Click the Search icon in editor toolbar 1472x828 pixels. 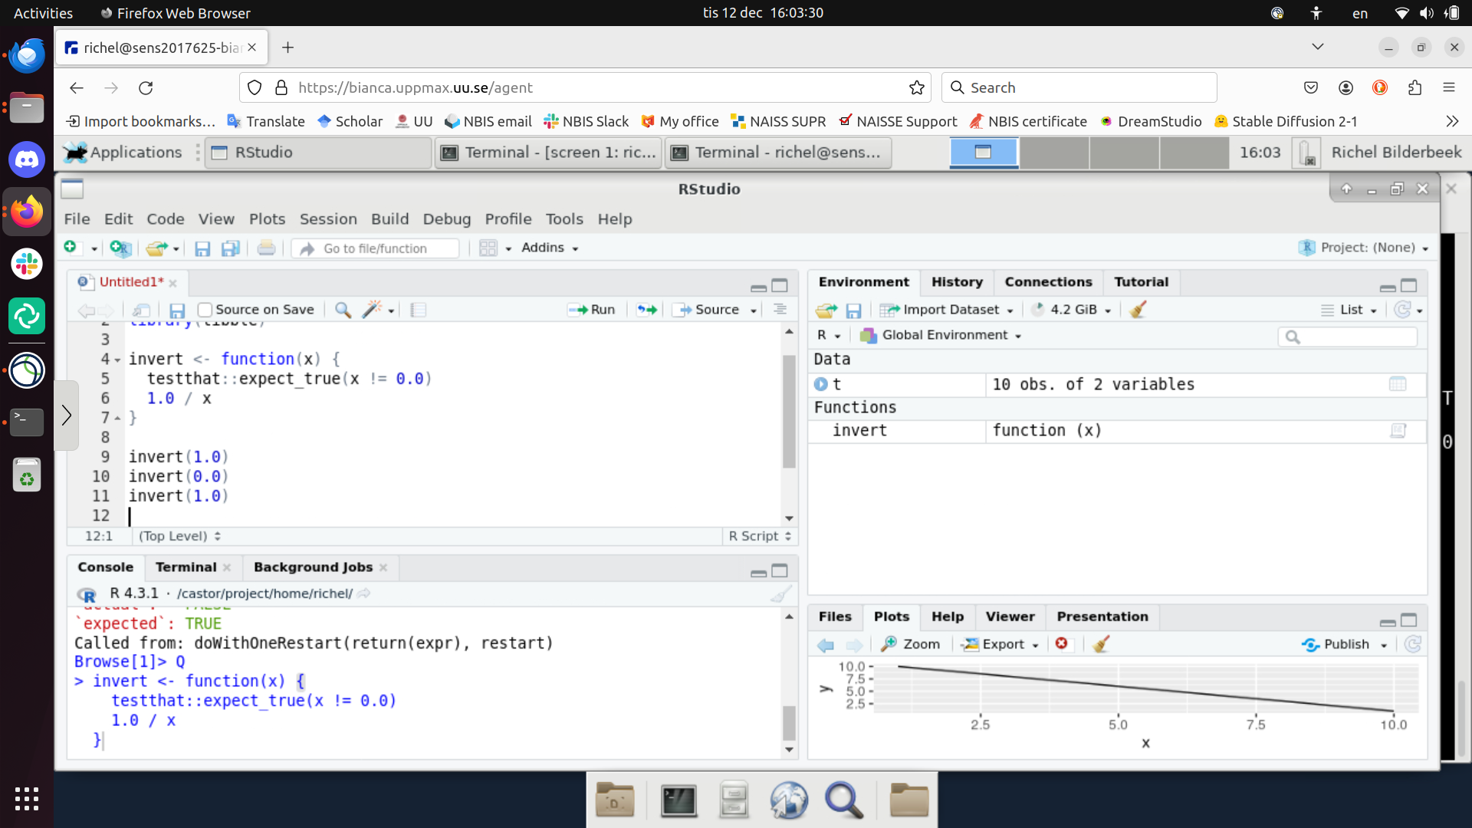click(343, 310)
